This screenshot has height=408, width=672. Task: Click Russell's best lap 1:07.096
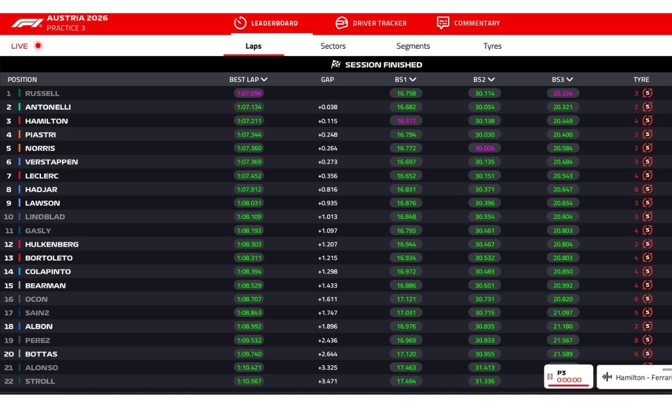[249, 93]
